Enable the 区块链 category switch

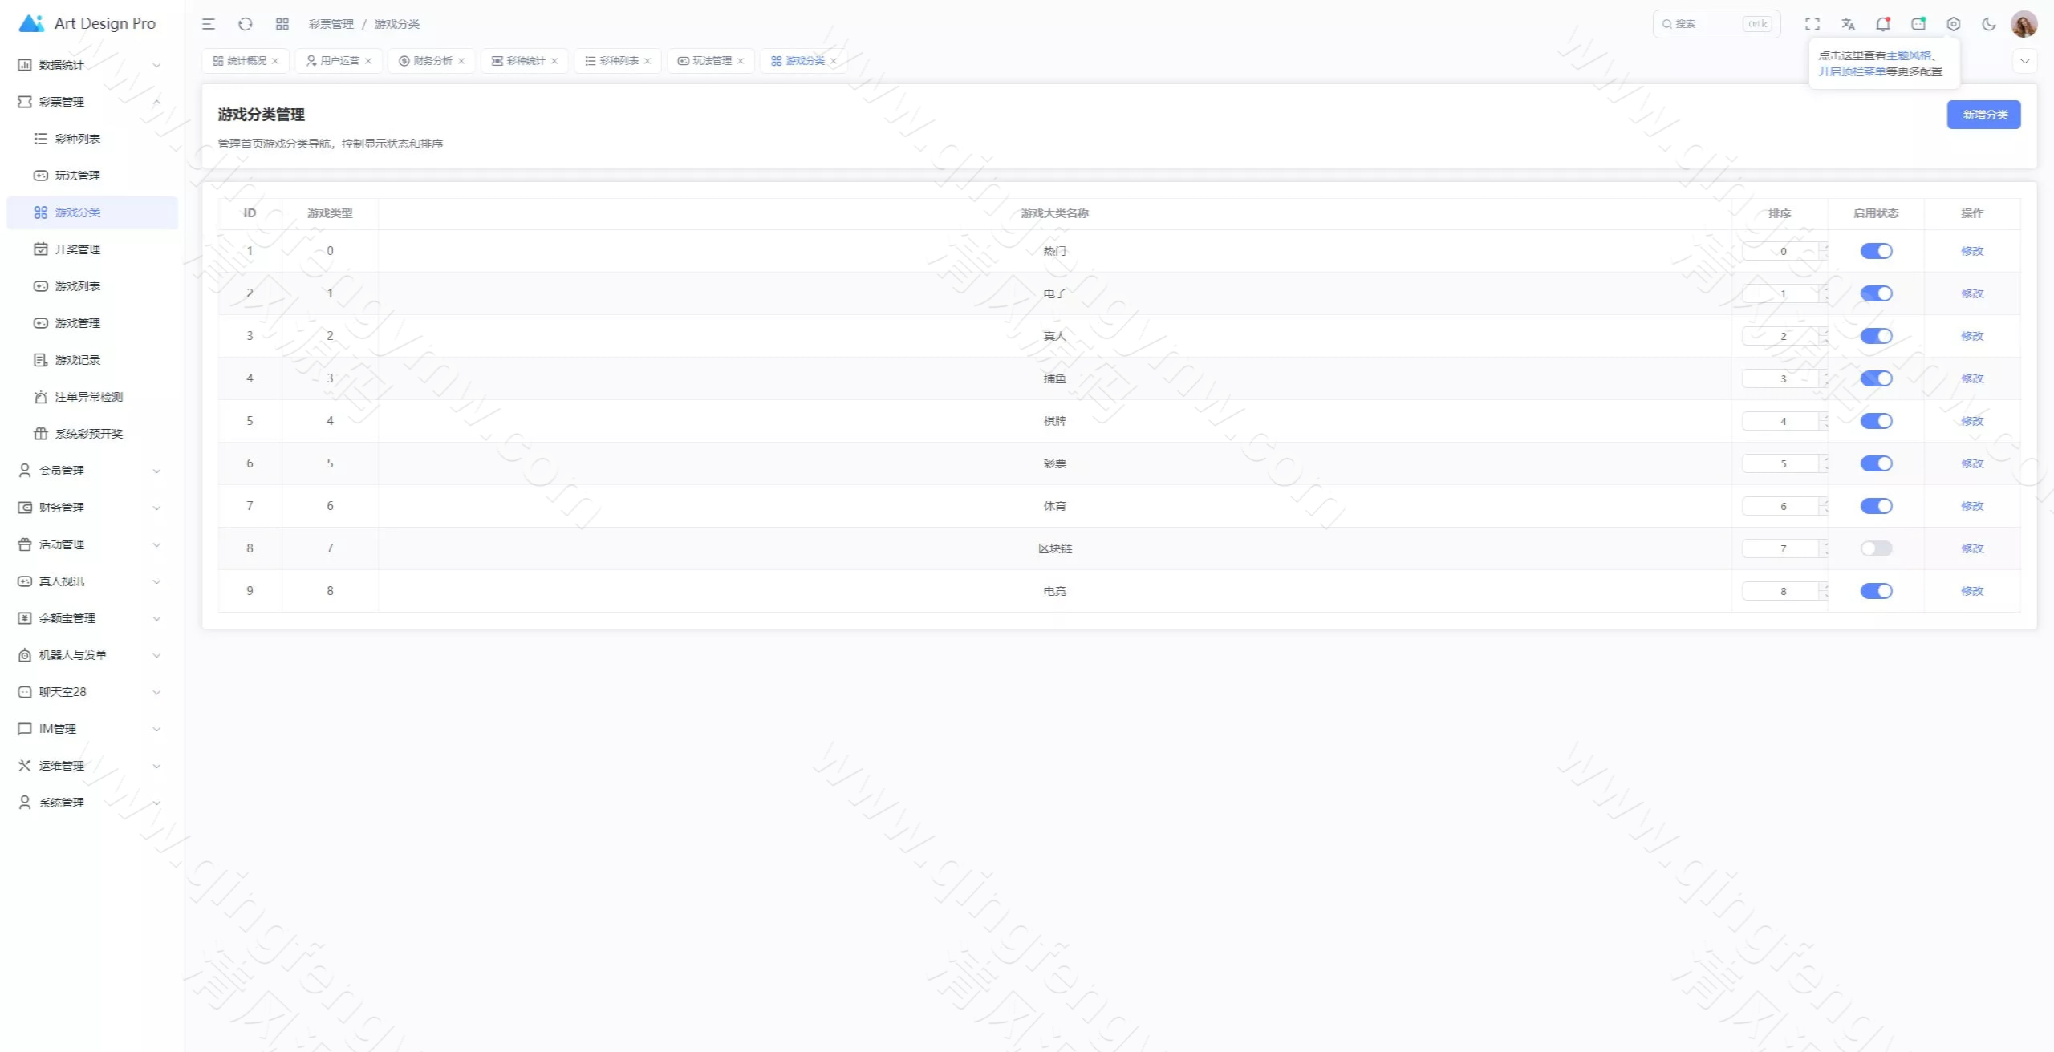[1876, 548]
